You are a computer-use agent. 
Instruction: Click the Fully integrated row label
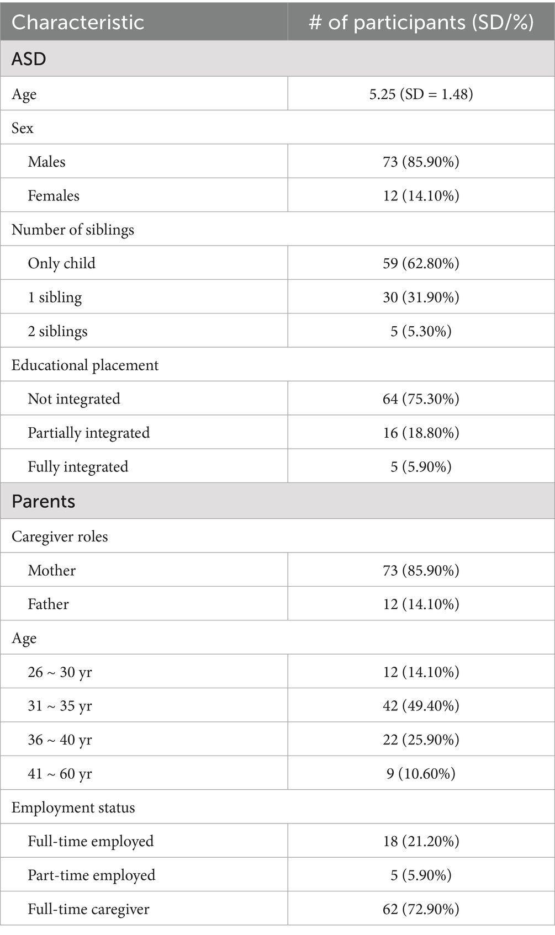[x=78, y=467]
